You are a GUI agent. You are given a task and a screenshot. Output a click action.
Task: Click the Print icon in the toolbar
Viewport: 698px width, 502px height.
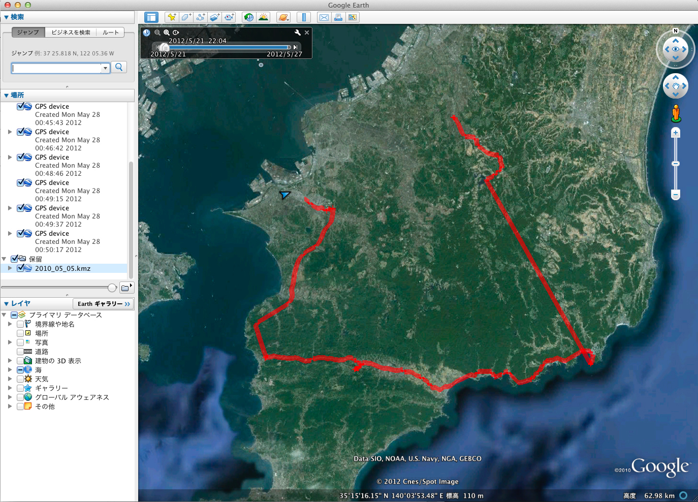338,17
